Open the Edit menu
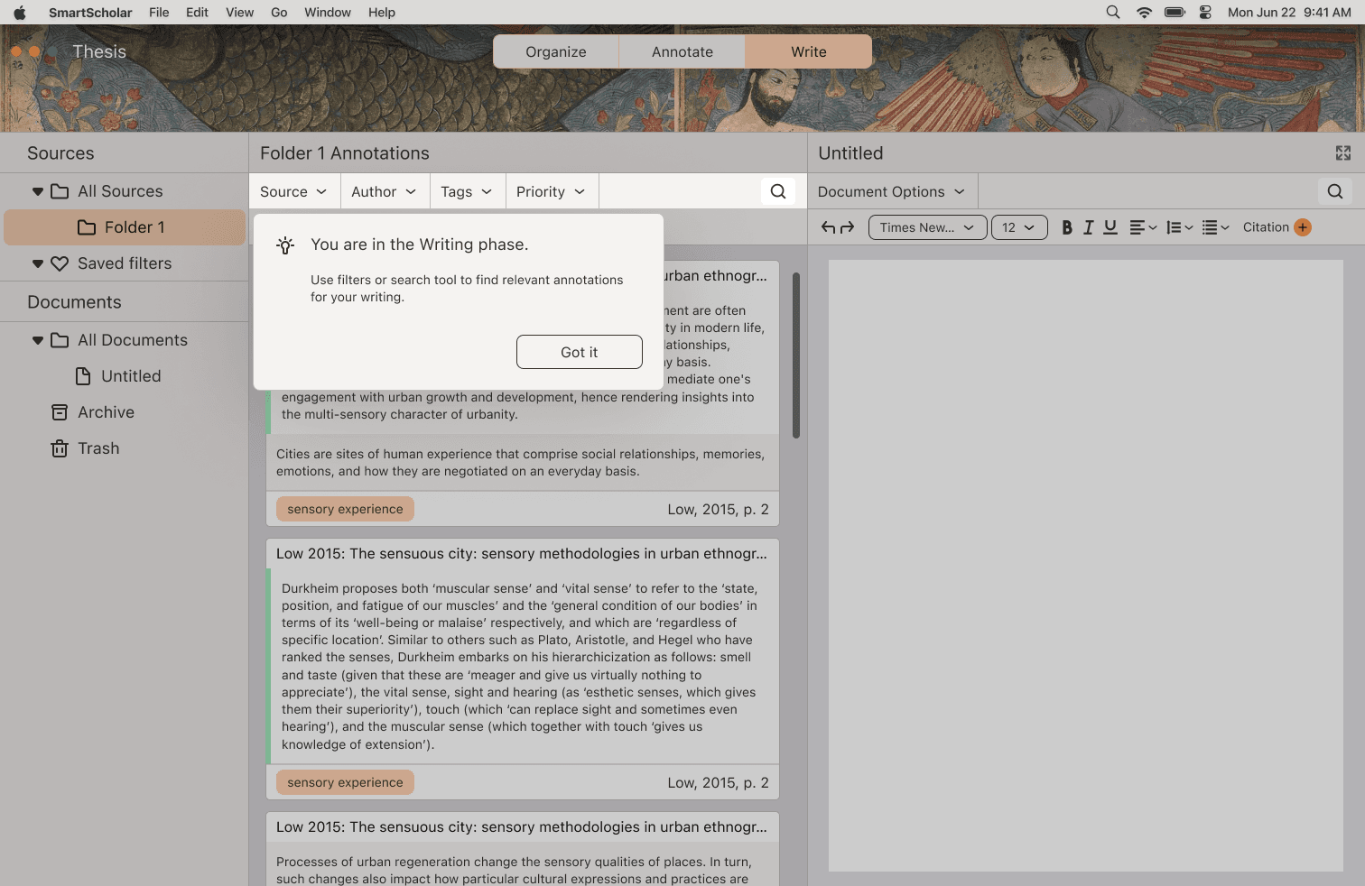This screenshot has width=1365, height=886. tap(197, 13)
